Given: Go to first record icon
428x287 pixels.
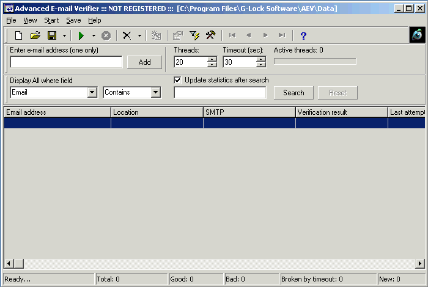Looking at the screenshot, I should coord(232,35).
